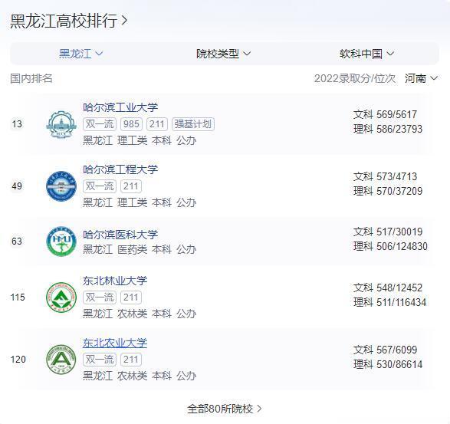Click 211 tag under 哈尔滨工业大学

157,124
